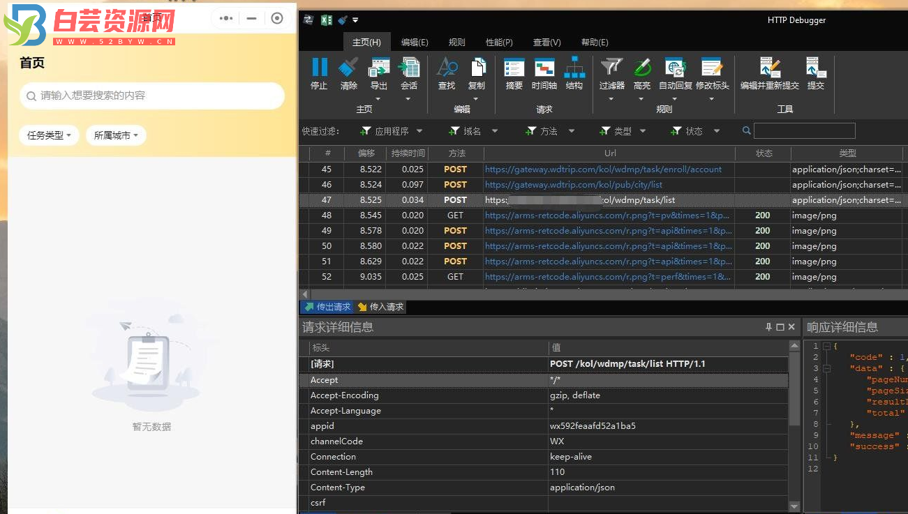Show the 结构 structure view
This screenshot has width=908, height=514.
574,67
